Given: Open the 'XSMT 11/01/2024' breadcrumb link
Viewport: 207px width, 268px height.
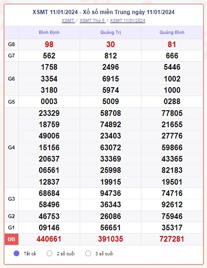Looking at the screenshot, I should 127,21.
